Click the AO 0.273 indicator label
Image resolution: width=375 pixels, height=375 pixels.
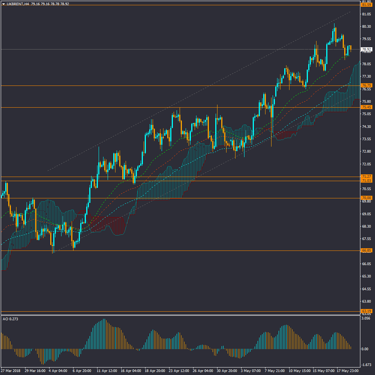[x=10, y=319]
